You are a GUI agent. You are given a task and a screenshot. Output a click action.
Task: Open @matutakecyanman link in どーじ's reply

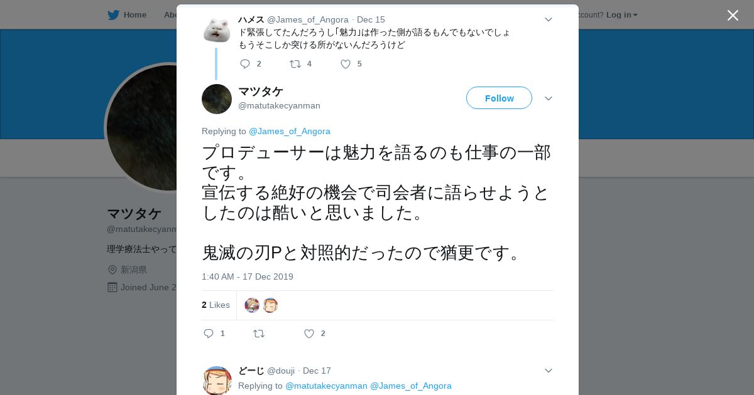click(326, 386)
